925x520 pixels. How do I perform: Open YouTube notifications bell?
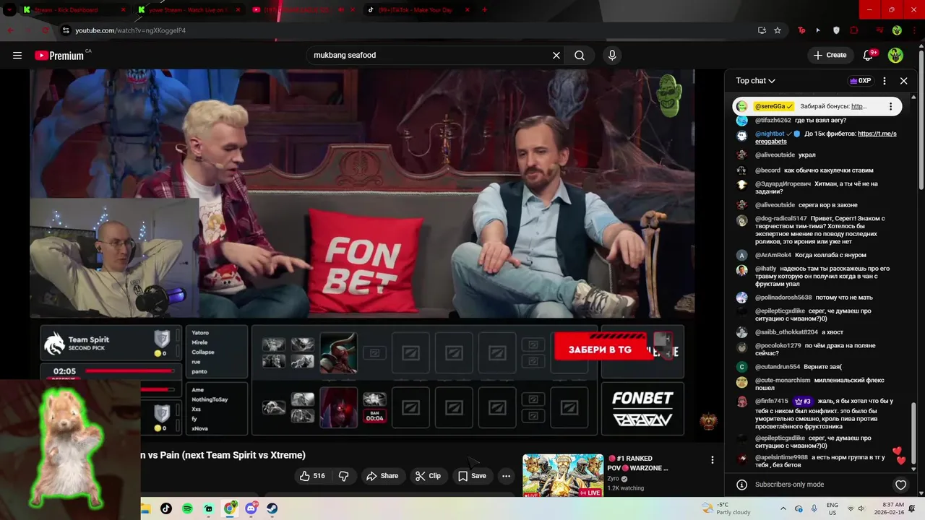[869, 55]
